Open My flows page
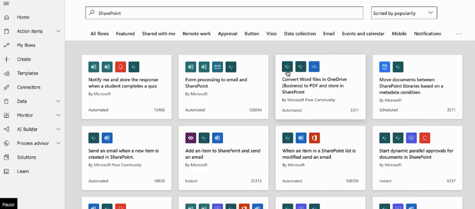Viewport: 475px width, 209px height. (26, 45)
